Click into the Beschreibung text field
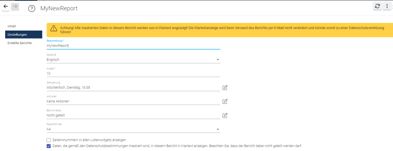The image size is (393, 151). 133,46
